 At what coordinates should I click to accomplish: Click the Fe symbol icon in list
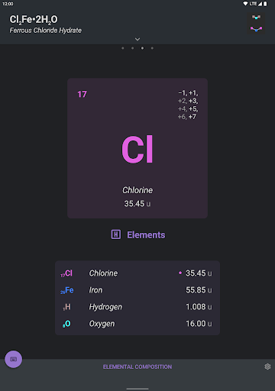click(67, 290)
